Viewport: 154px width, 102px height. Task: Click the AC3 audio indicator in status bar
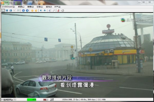point(46,99)
